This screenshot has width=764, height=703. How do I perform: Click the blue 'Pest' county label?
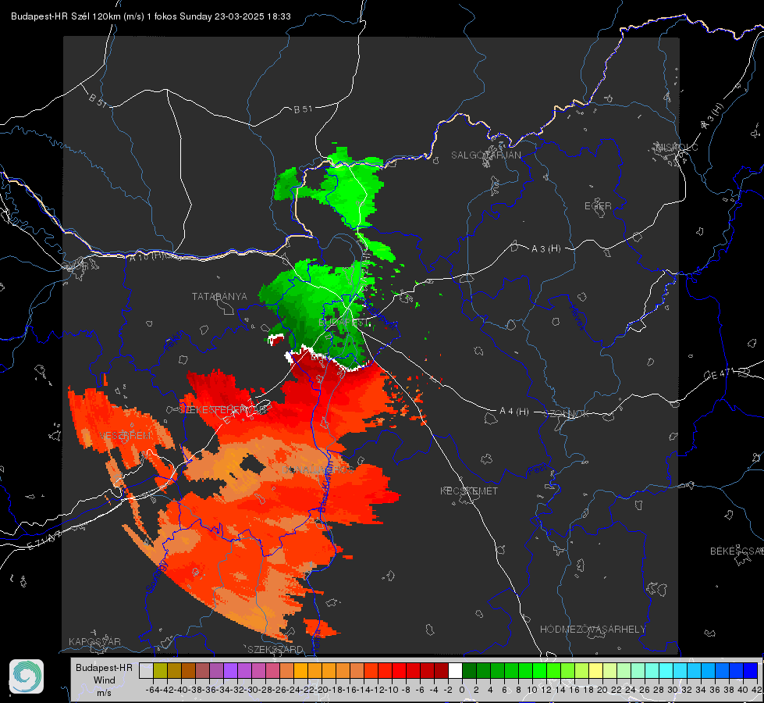point(538,469)
